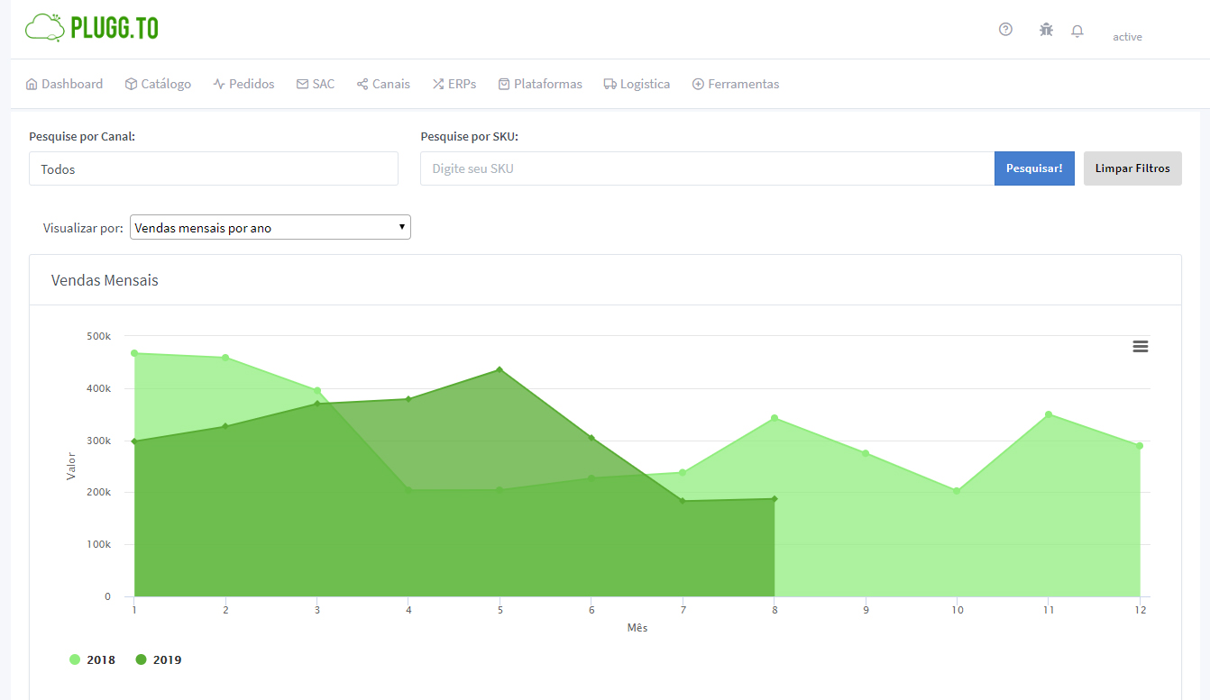This screenshot has width=1210, height=700.
Task: Click the 2019 data point at month 1
Action: click(134, 441)
